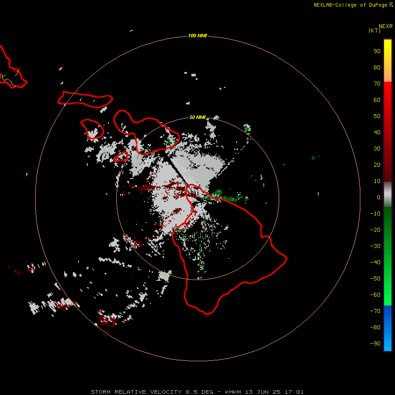This screenshot has width=395, height=395.
Task: Select the -20 knot scale label
Action: click(375, 230)
